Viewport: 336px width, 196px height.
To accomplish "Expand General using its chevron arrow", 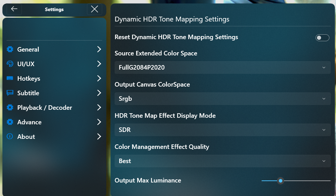I will [99, 49].
